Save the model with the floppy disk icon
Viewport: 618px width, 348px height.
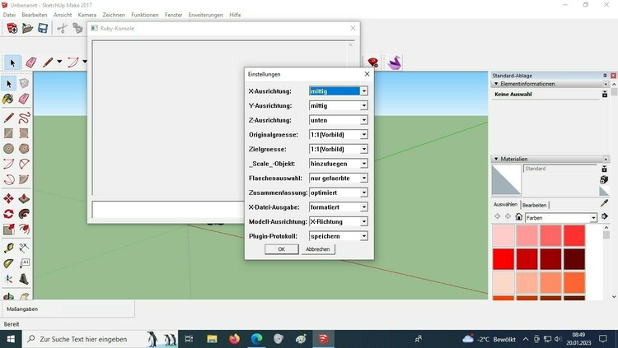coord(43,28)
